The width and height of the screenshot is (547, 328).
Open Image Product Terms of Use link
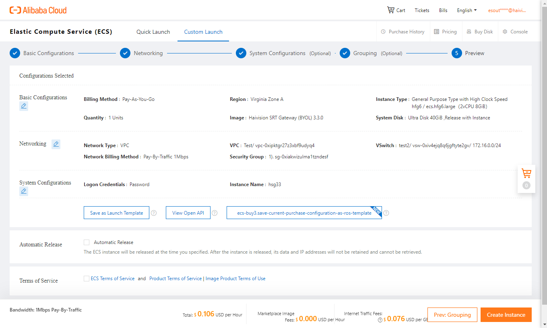[235, 279]
